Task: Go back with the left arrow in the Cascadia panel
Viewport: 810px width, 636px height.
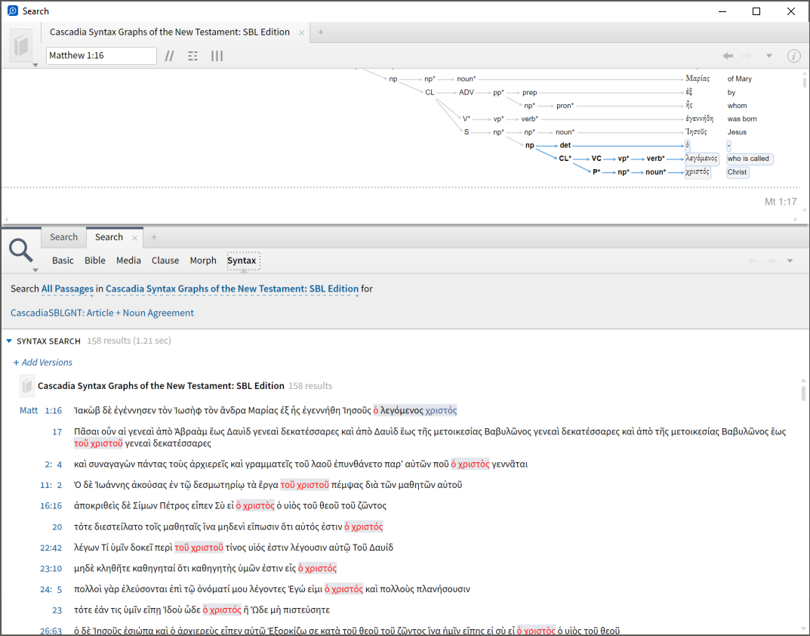Action: point(728,56)
